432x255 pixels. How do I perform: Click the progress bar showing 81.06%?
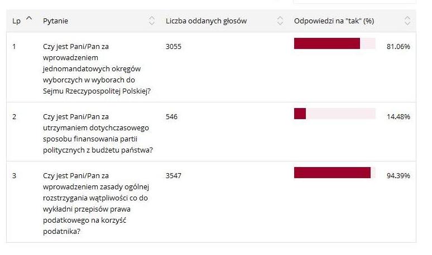tap(334, 44)
